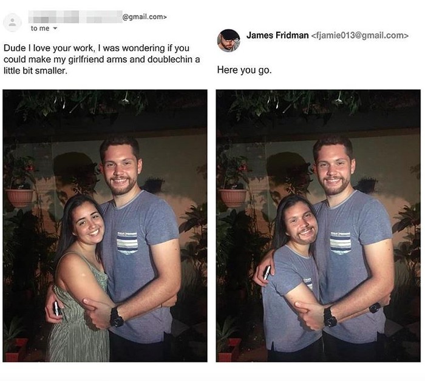
Task: Open the original couple photo attachment
Action: click(x=105, y=226)
